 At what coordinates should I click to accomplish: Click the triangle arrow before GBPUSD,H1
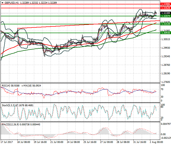point(2,3)
